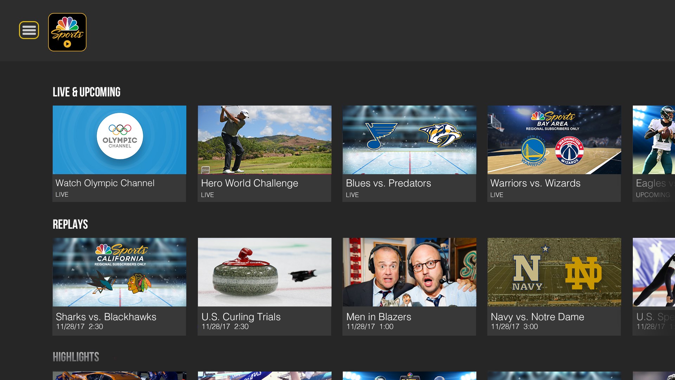Image resolution: width=675 pixels, height=380 pixels.
Task: Click the U.S. Curling Trials title
Action: tap(241, 317)
